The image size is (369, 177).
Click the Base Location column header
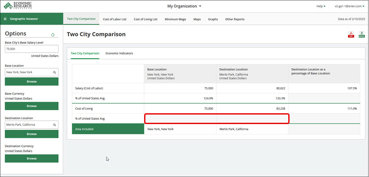point(180,74)
